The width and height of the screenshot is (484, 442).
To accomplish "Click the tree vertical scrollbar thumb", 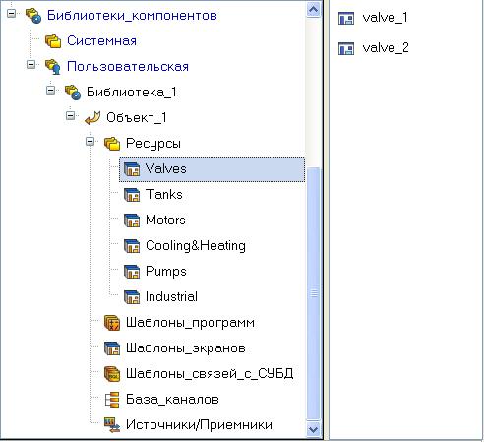I will click(314, 293).
